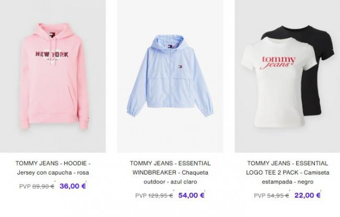Click the red 'tommy jeans' print on the white tee
The width and height of the screenshot is (340, 217).
tap(278, 62)
